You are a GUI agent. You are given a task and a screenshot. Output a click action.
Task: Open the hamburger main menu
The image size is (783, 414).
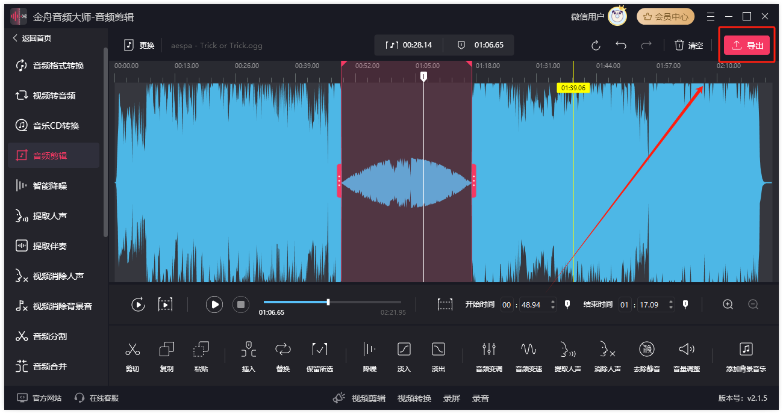point(711,17)
